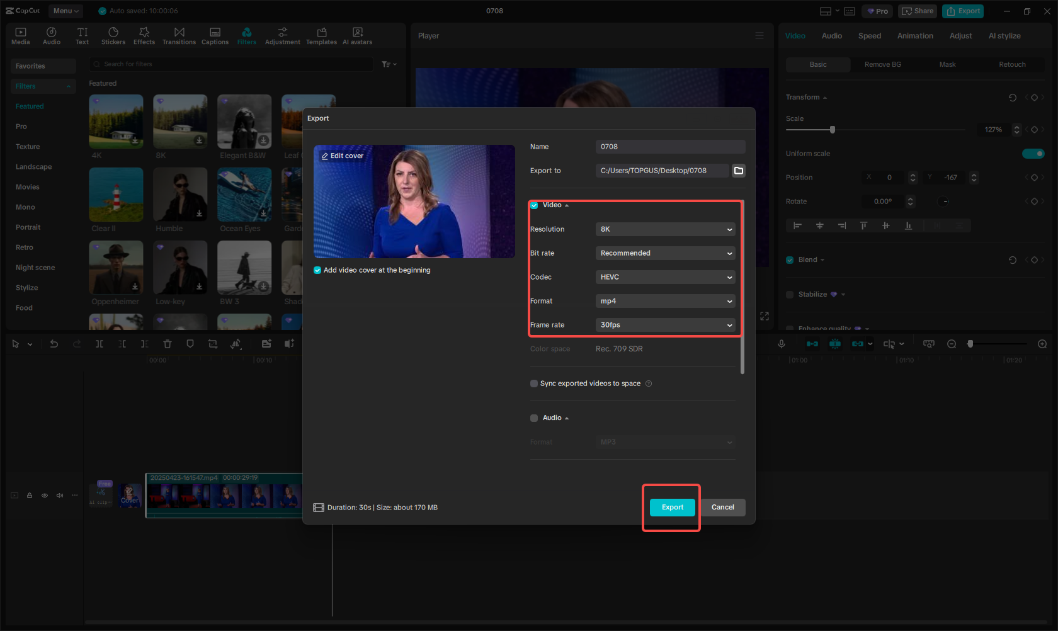
Task: Click the folder icon beside Export to path
Action: click(739, 171)
